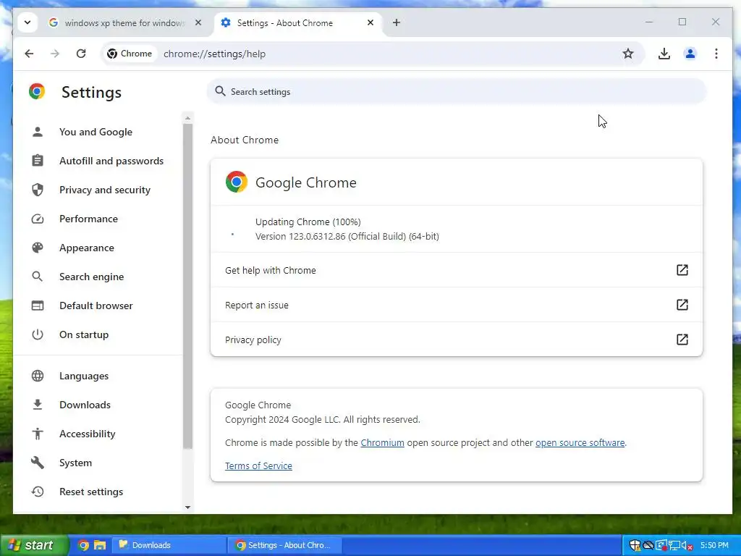Open Languages settings
This screenshot has width=741, height=556.
pos(84,376)
